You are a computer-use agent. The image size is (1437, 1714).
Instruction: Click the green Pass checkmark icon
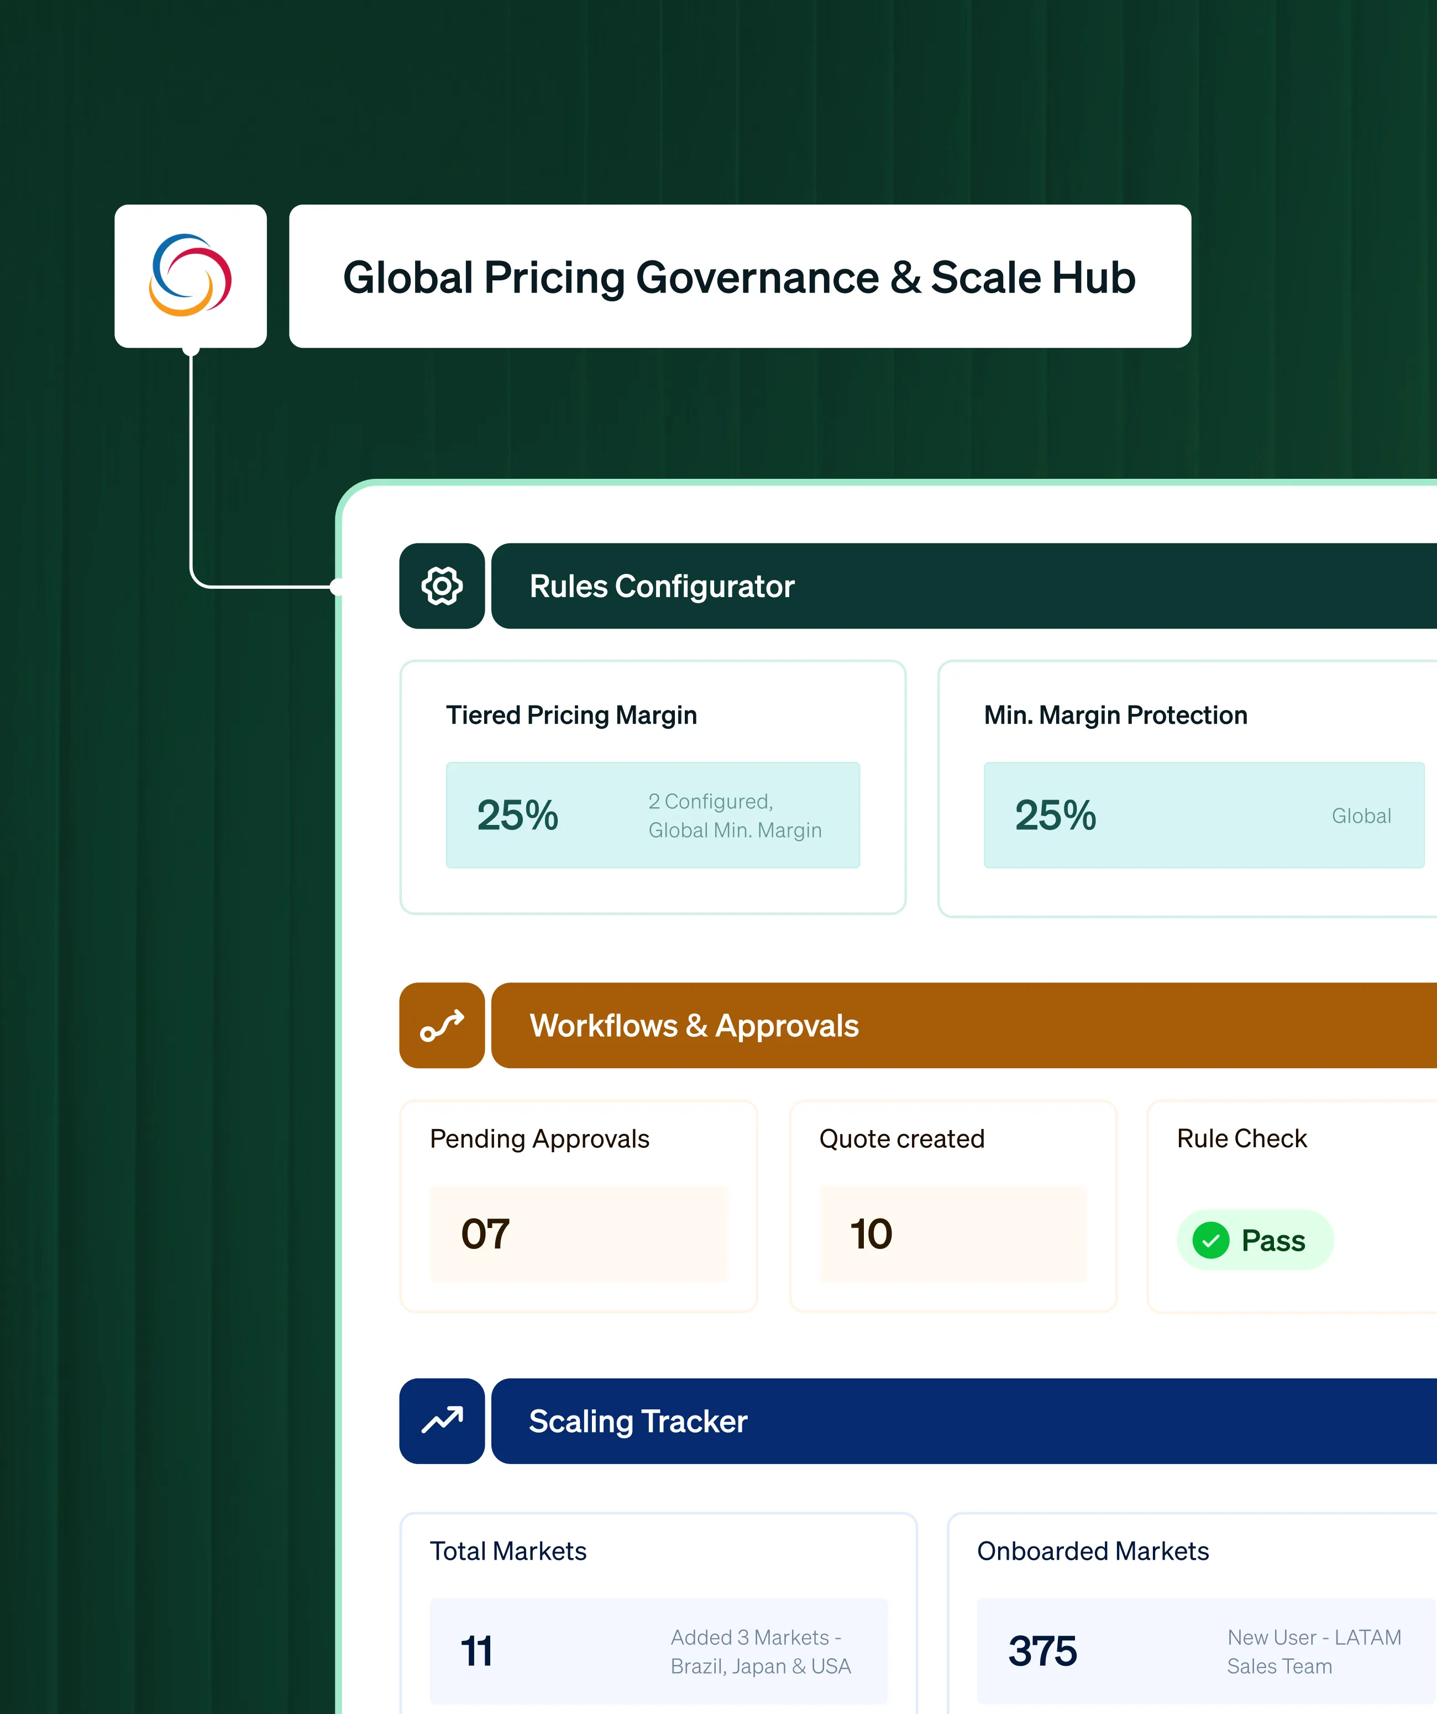(1210, 1241)
